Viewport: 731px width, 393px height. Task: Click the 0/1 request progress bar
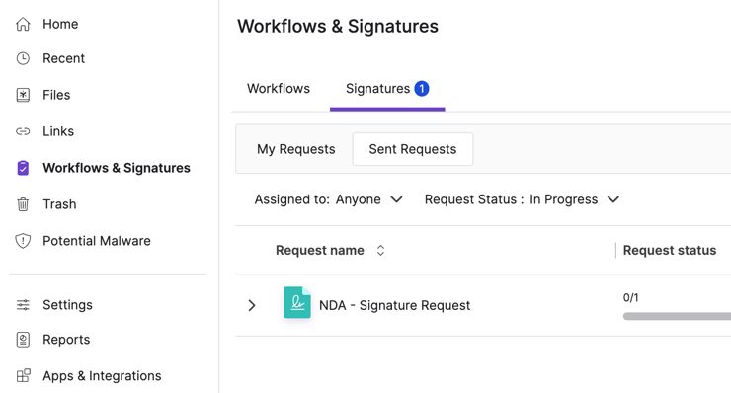tap(677, 316)
